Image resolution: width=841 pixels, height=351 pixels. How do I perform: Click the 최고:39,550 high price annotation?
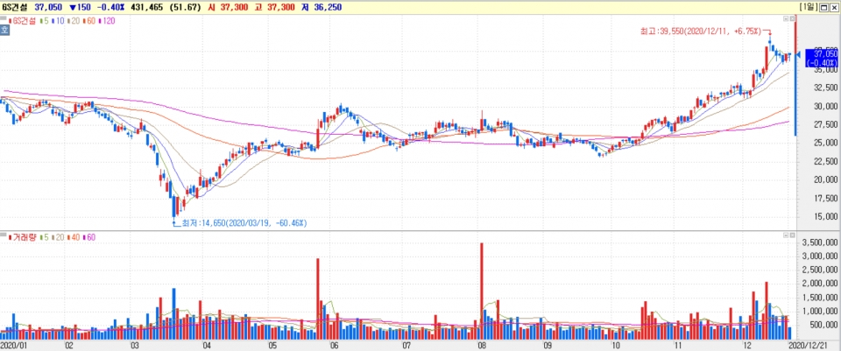(x=701, y=32)
